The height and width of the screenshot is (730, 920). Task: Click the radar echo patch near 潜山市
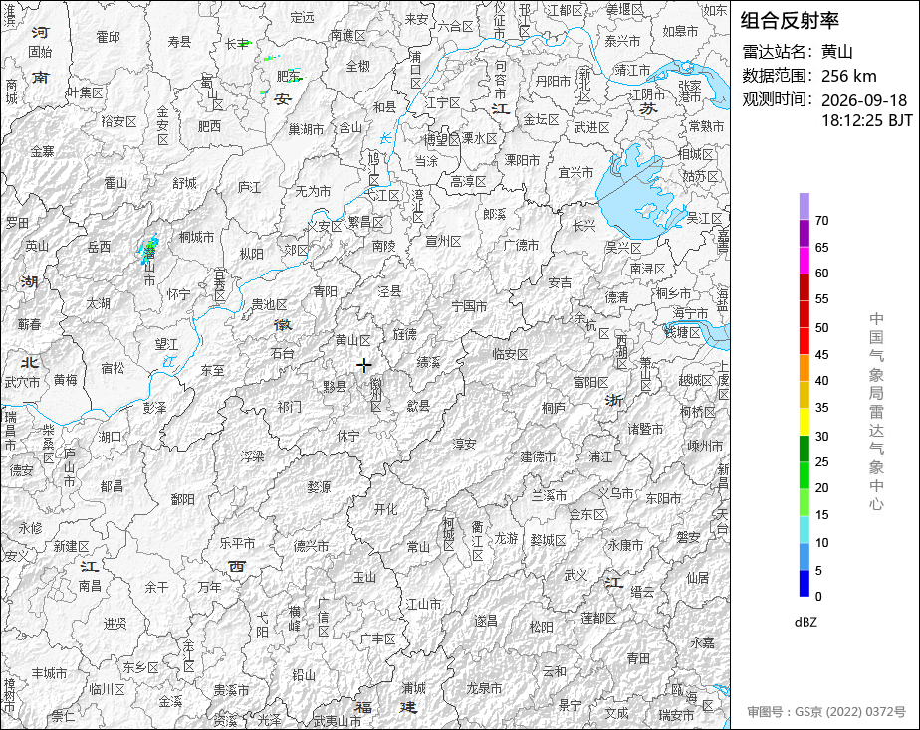point(149,249)
